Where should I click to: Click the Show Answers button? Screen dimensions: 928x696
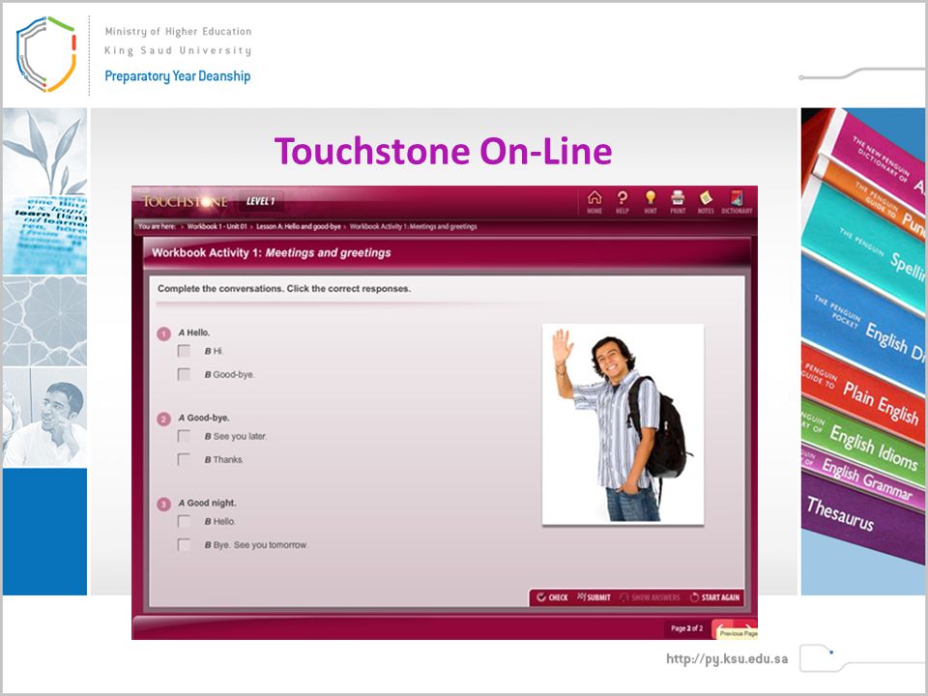650,597
